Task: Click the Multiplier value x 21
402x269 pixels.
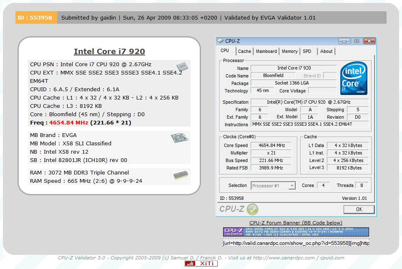Action: point(271,153)
